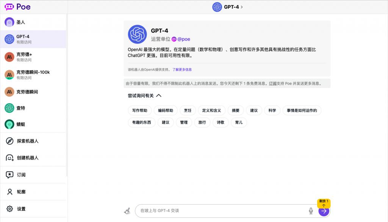The image size is (388, 222).
Task: Open GPT-4 header title chevron
Action: [x=242, y=7]
